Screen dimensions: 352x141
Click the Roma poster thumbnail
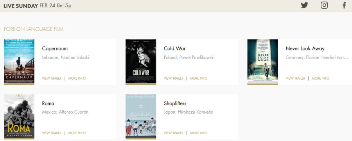tap(19, 116)
